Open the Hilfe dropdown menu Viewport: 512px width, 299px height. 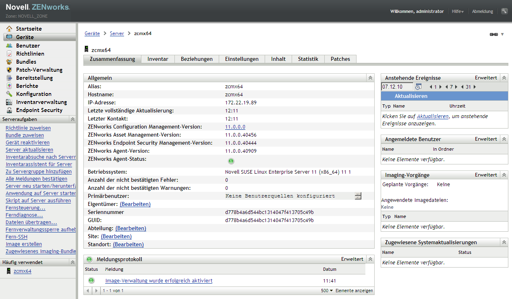pyautogui.click(x=458, y=11)
